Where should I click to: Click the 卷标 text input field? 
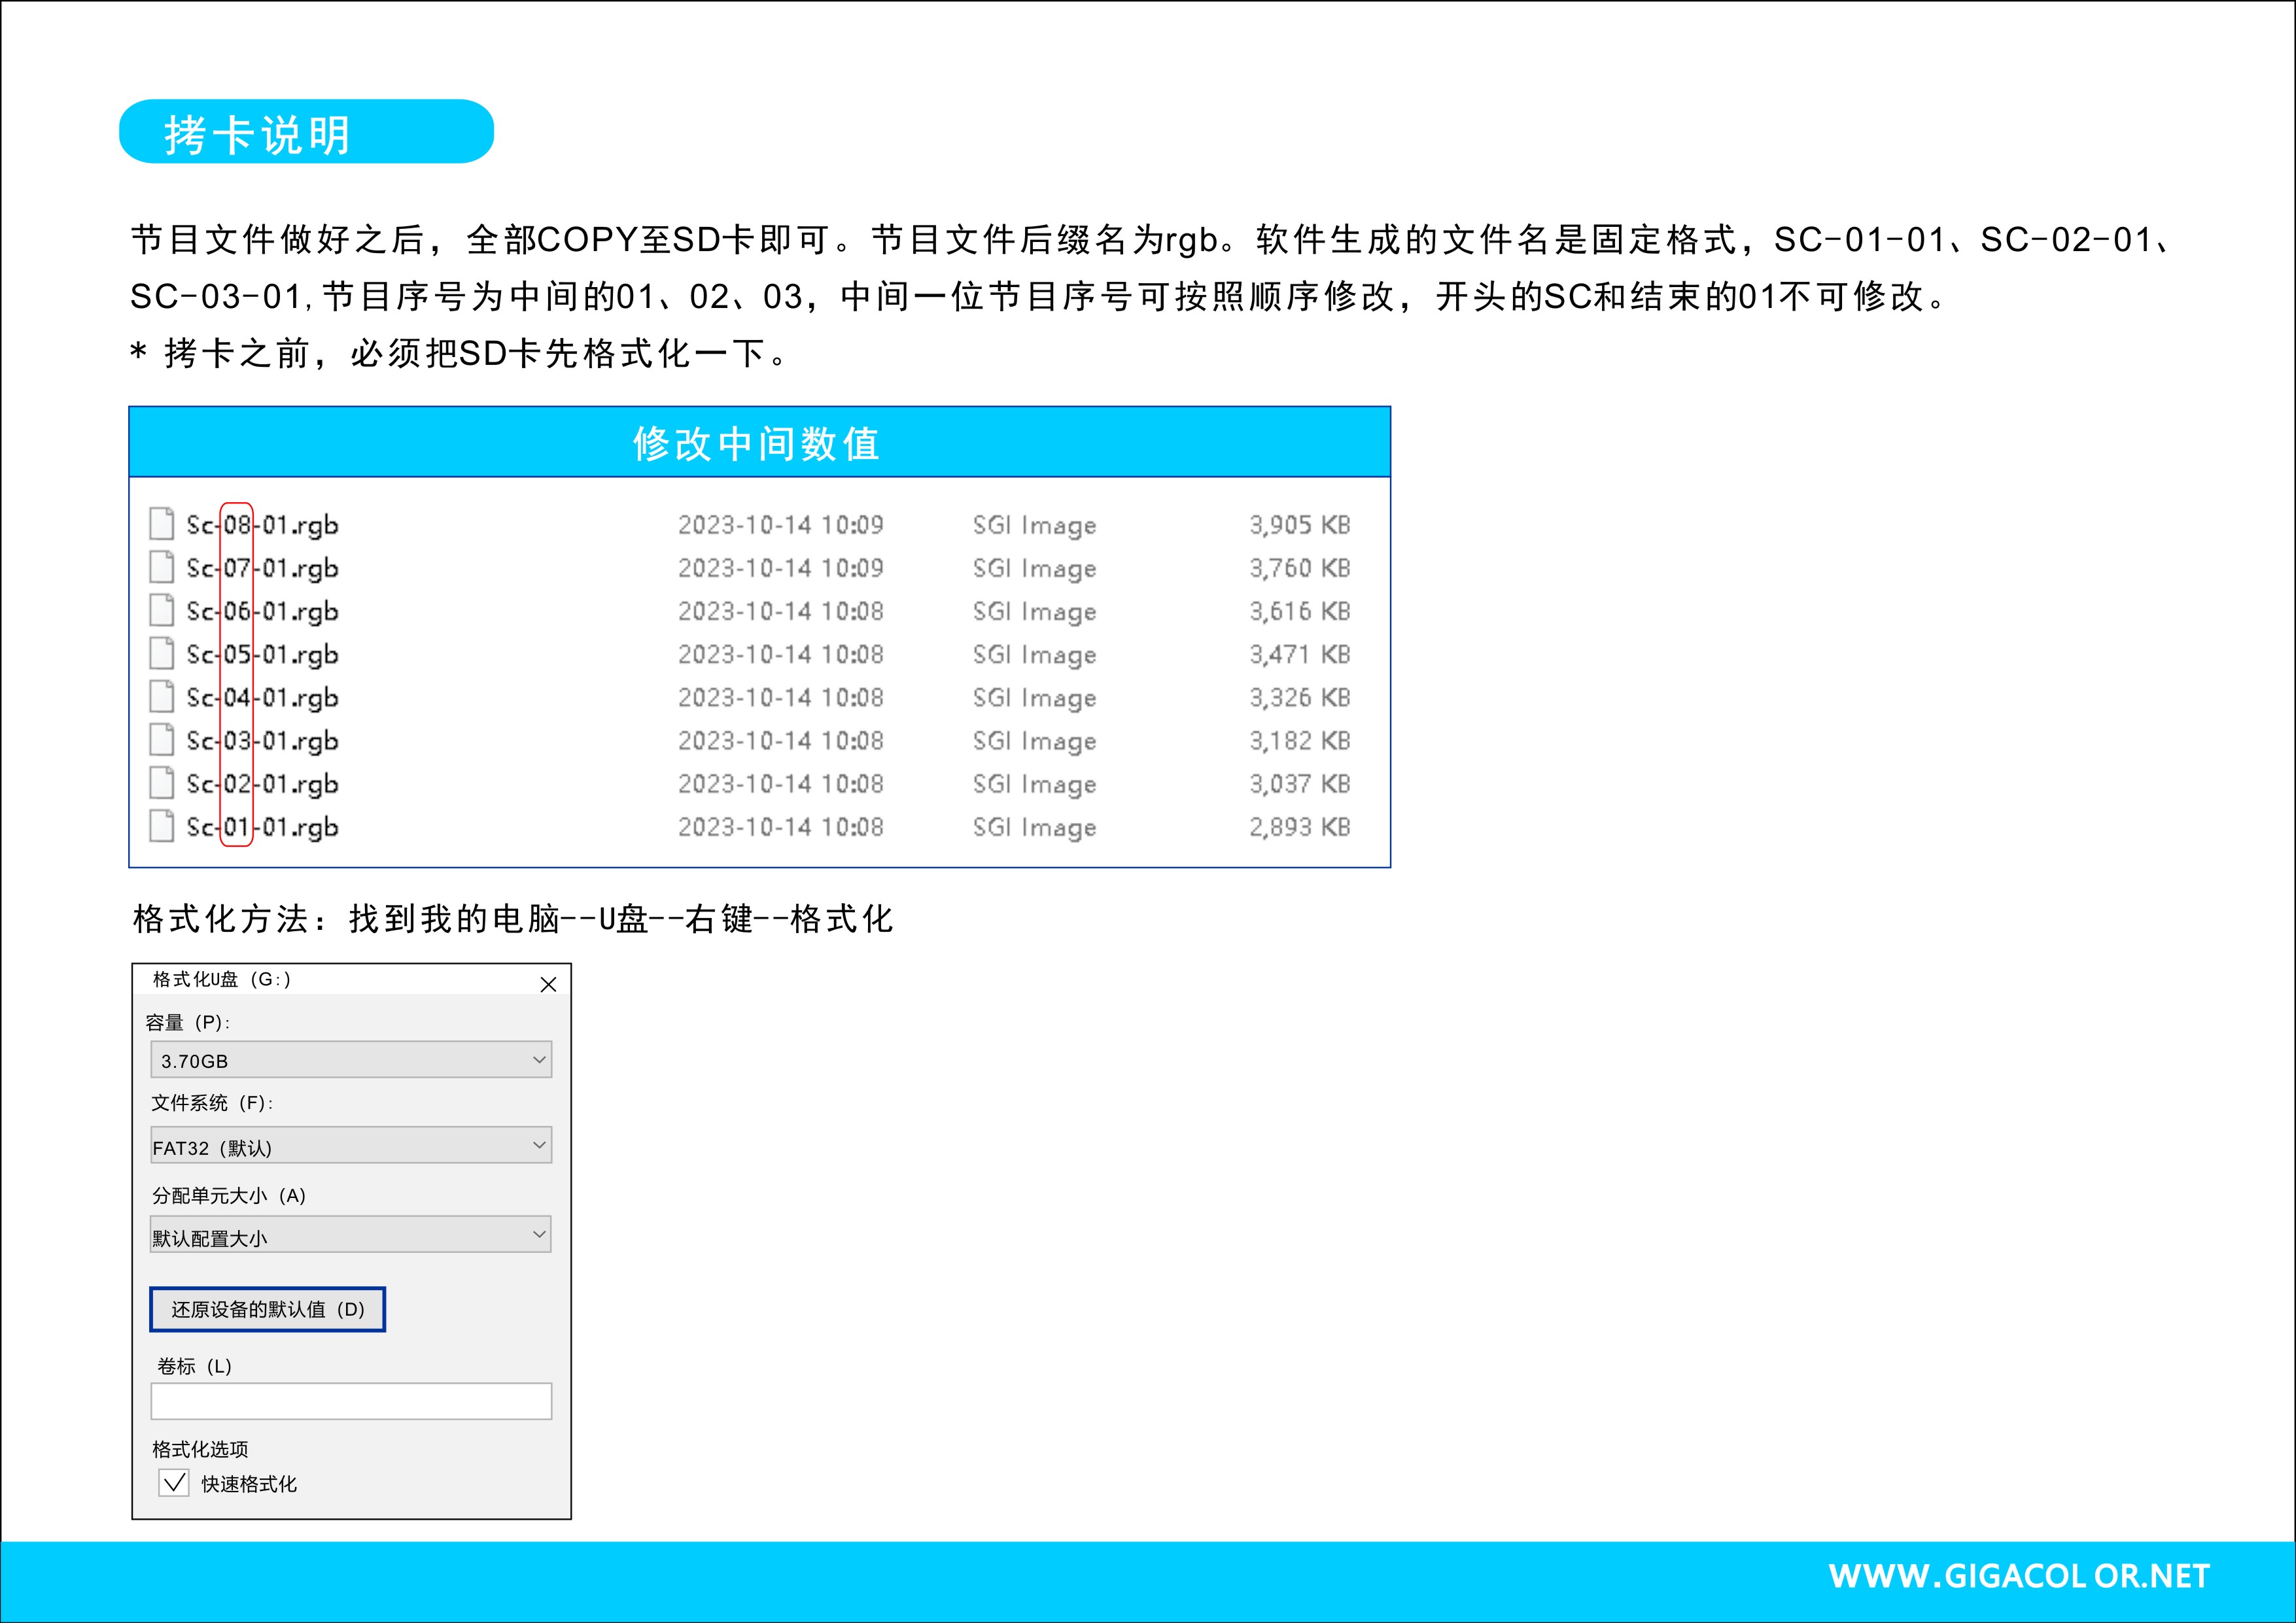351,1401
